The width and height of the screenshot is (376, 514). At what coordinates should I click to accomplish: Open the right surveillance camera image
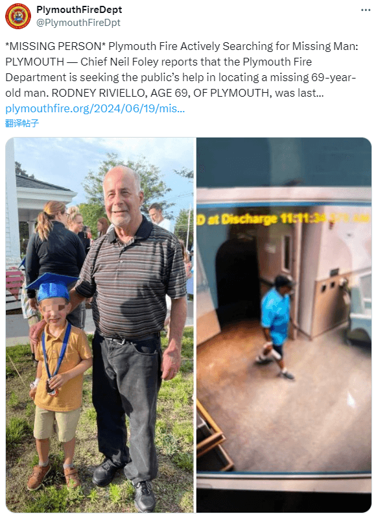tap(284, 325)
